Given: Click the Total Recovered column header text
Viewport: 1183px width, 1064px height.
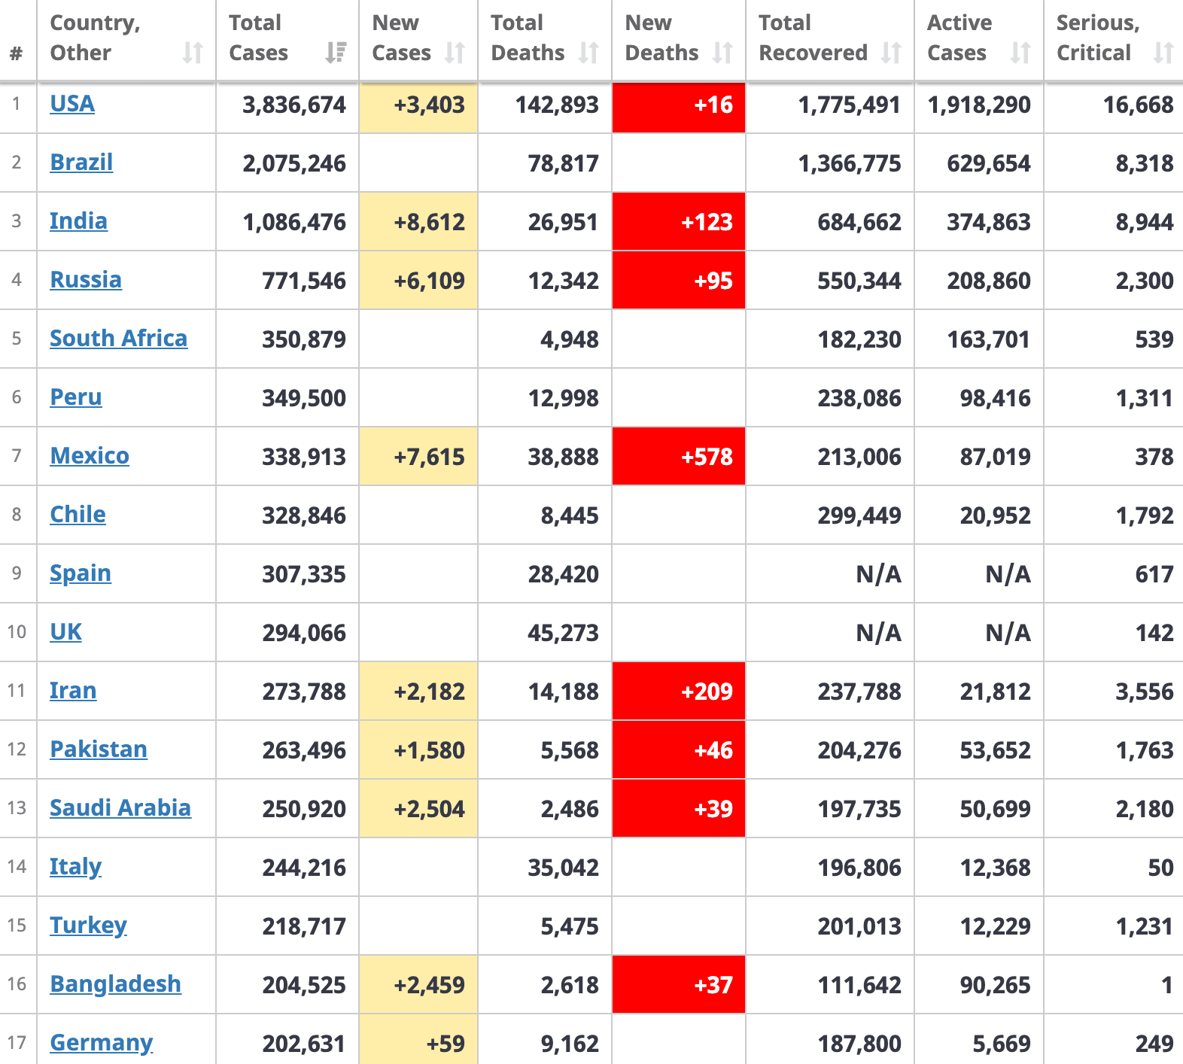Looking at the screenshot, I should [x=813, y=38].
